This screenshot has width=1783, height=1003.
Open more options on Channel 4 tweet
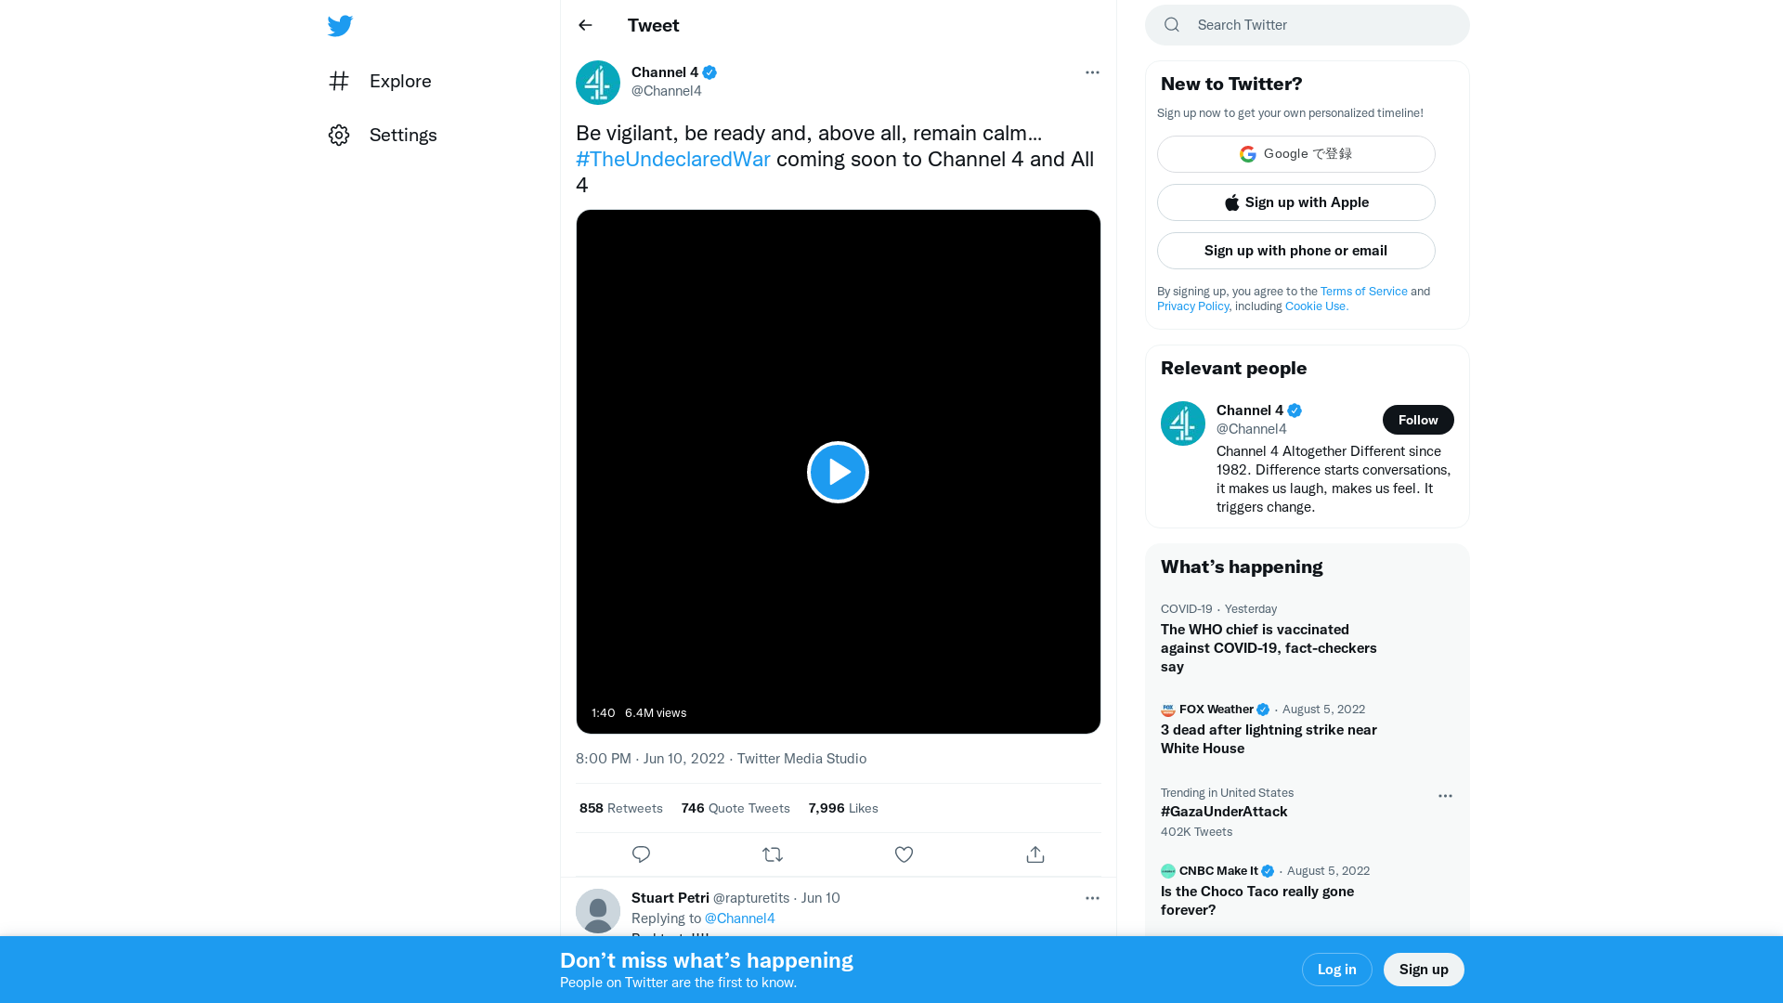[x=1092, y=72]
